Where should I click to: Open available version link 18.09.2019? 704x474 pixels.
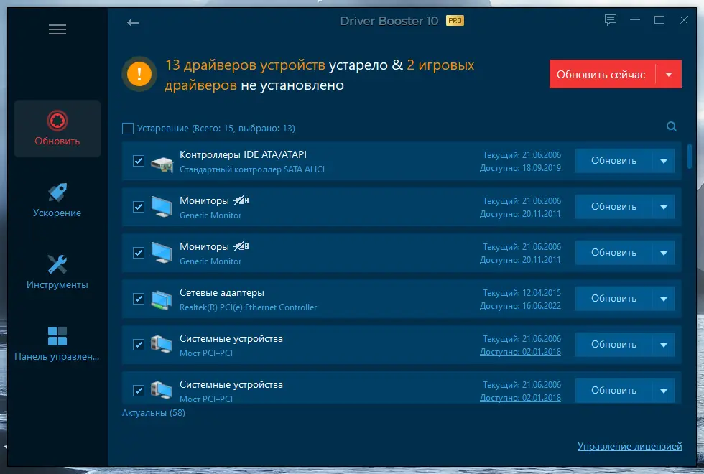click(520, 168)
